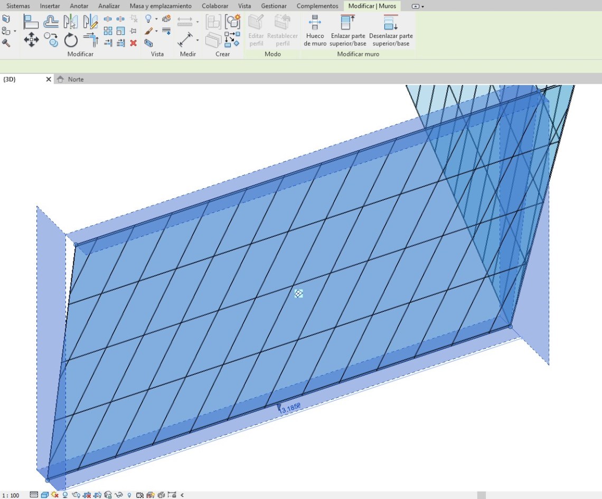This screenshot has height=499, width=602.
Task: Toggle temporary hide/isolate sunglasses icon
Action: (x=119, y=495)
